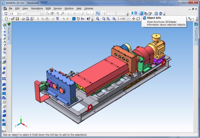Open the File menu
This screenshot has height=138, width=200.
11,9
